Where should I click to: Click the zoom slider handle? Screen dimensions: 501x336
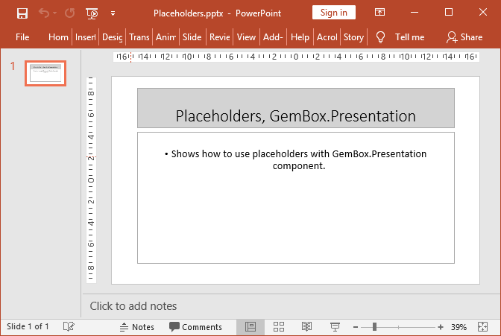[x=374, y=327]
